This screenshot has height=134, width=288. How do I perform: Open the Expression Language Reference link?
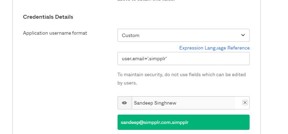[x=214, y=48]
